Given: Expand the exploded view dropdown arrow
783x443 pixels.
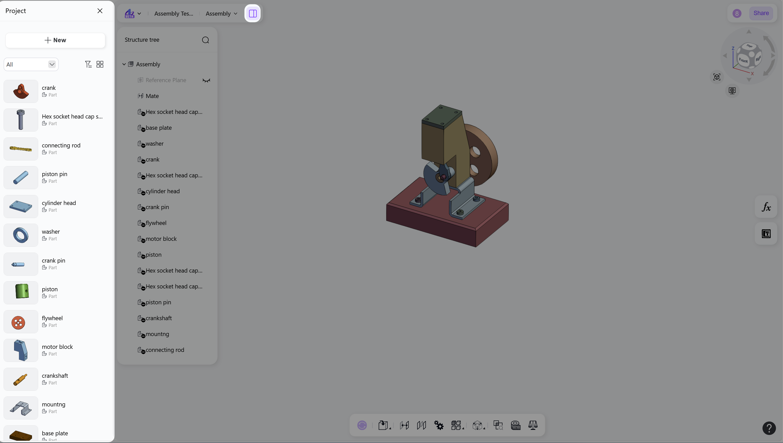Looking at the screenshot, I should [484, 428].
